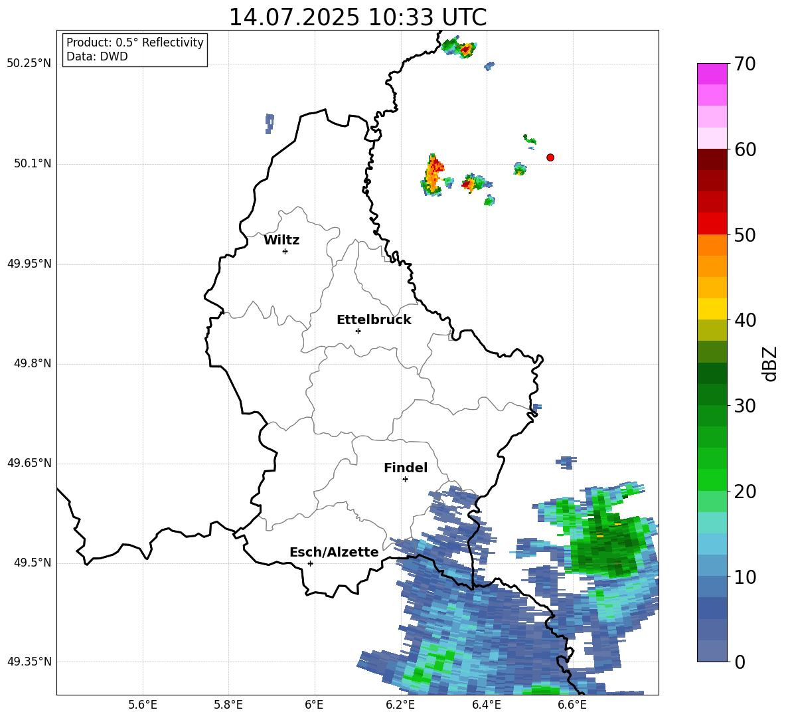This screenshot has width=786, height=718.
Task: Click the 6.2°E longitude label
Action: pos(400,705)
